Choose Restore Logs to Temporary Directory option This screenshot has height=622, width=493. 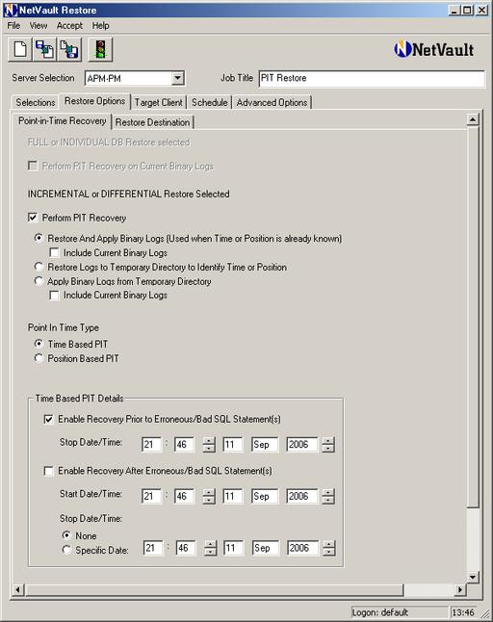tap(39, 267)
